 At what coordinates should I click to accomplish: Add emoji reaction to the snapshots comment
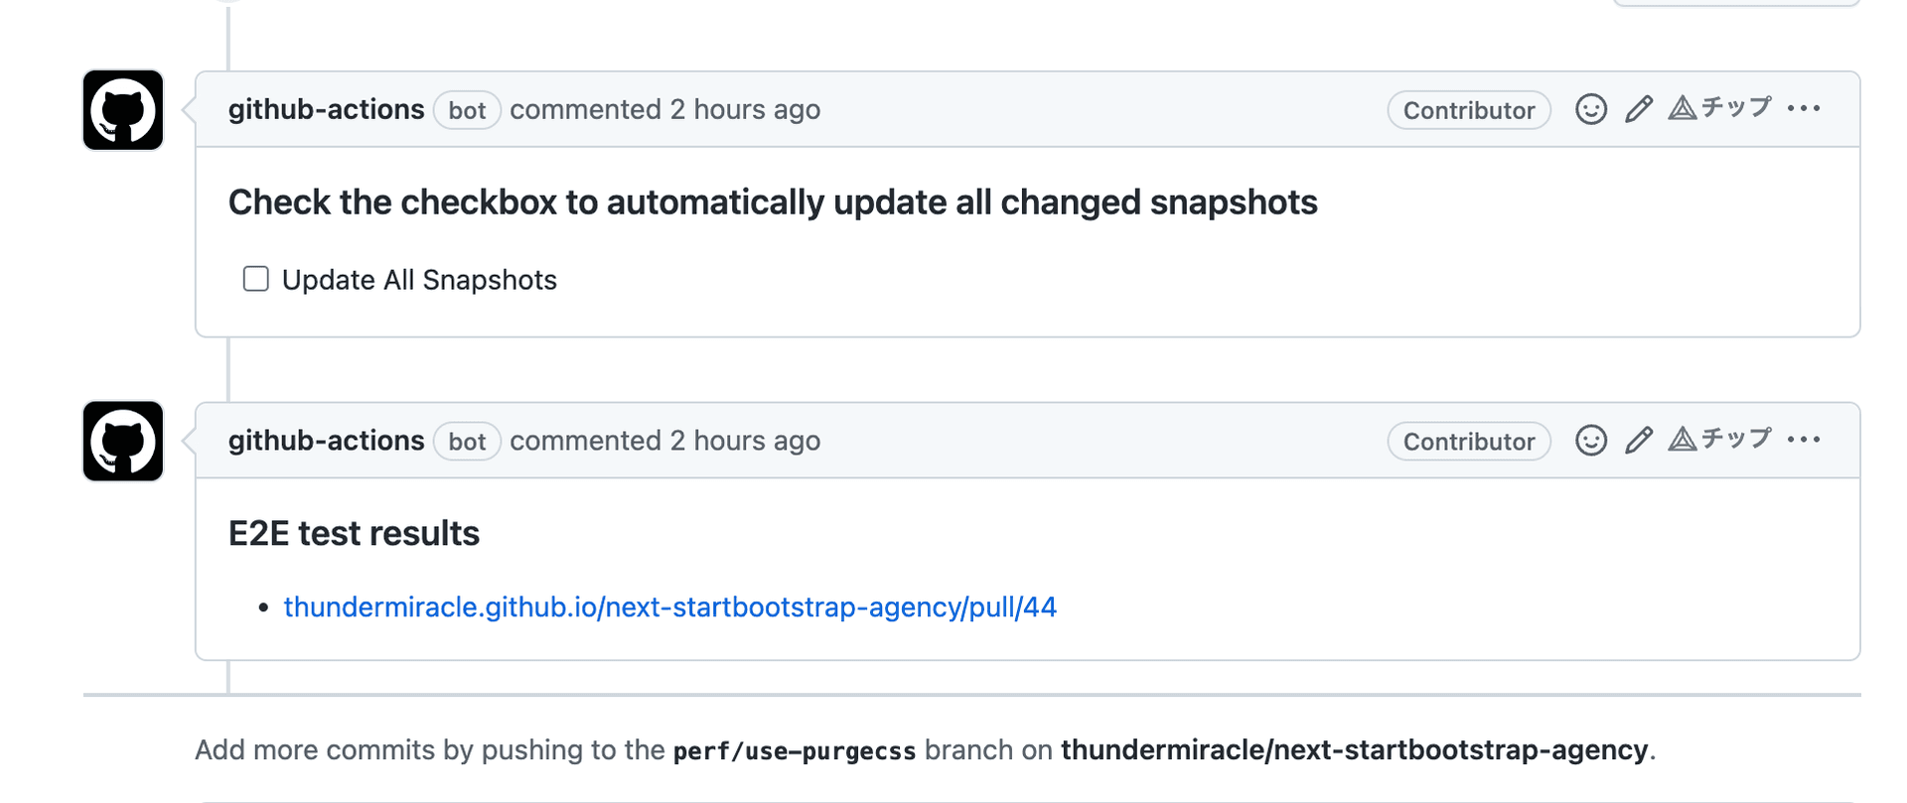[x=1590, y=109]
